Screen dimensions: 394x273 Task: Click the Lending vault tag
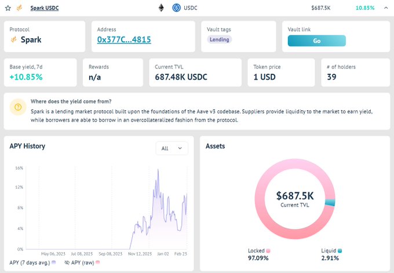coord(220,39)
